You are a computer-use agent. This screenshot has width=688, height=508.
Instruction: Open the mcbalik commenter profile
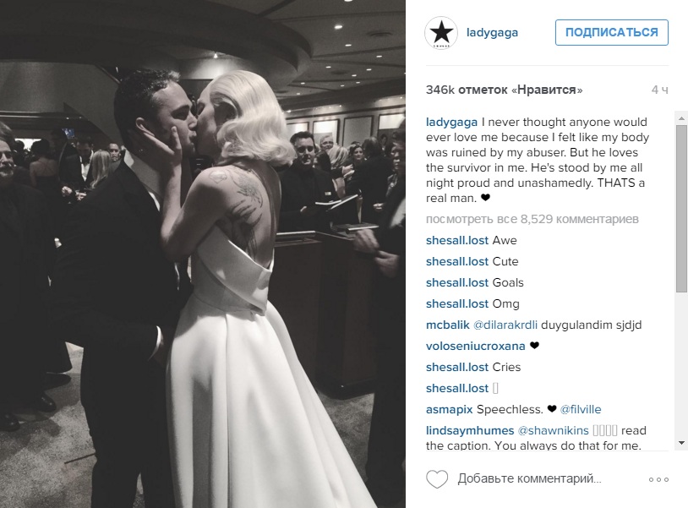pyautogui.click(x=448, y=325)
